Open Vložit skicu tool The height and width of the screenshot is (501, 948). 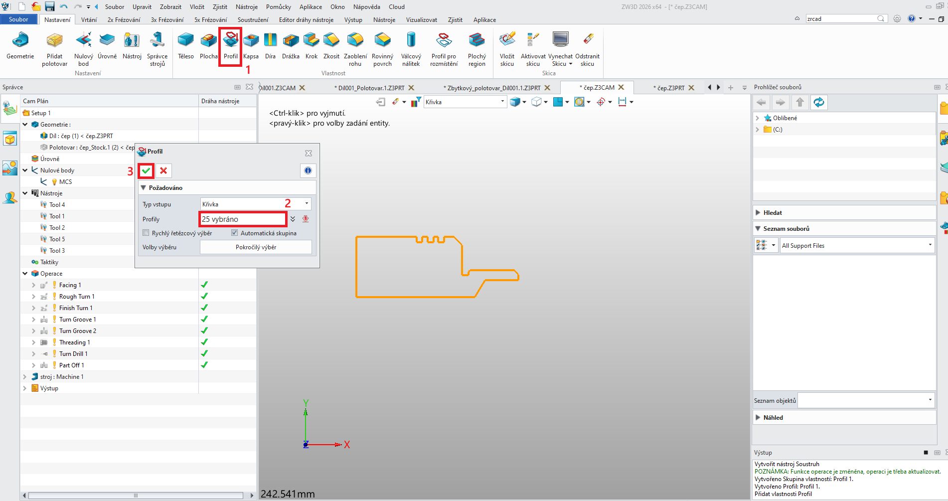coord(507,49)
